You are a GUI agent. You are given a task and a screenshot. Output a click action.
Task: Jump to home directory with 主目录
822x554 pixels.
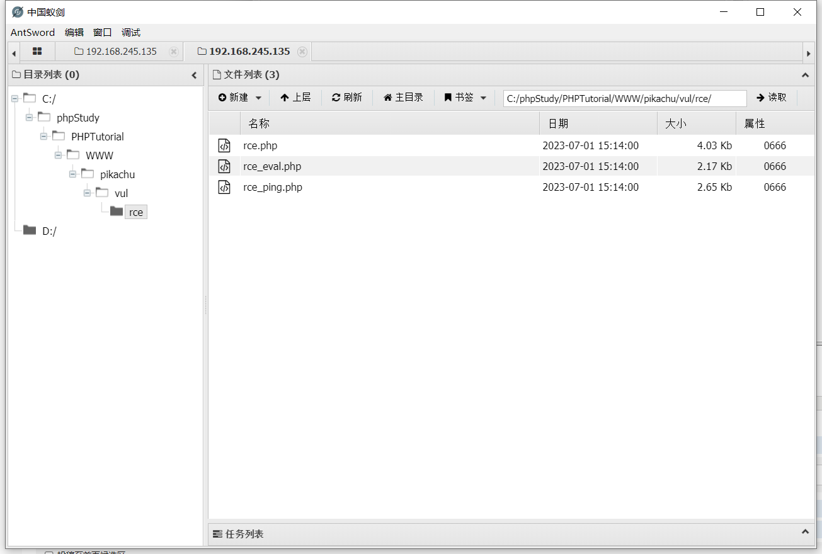(x=403, y=98)
